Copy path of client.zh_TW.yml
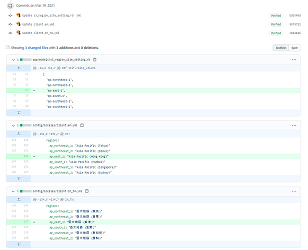This screenshot has width=308, height=250. [87, 191]
